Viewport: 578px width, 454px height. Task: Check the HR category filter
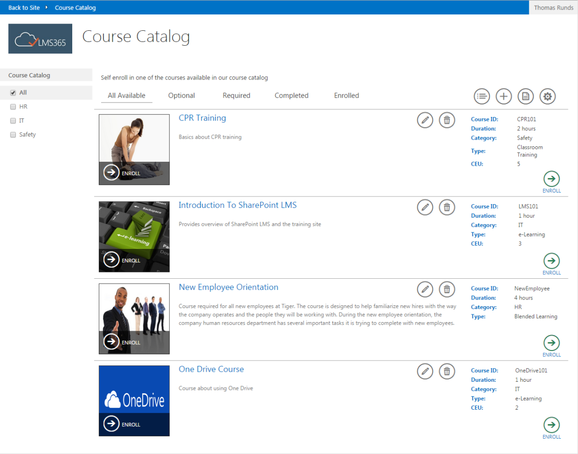click(x=13, y=107)
